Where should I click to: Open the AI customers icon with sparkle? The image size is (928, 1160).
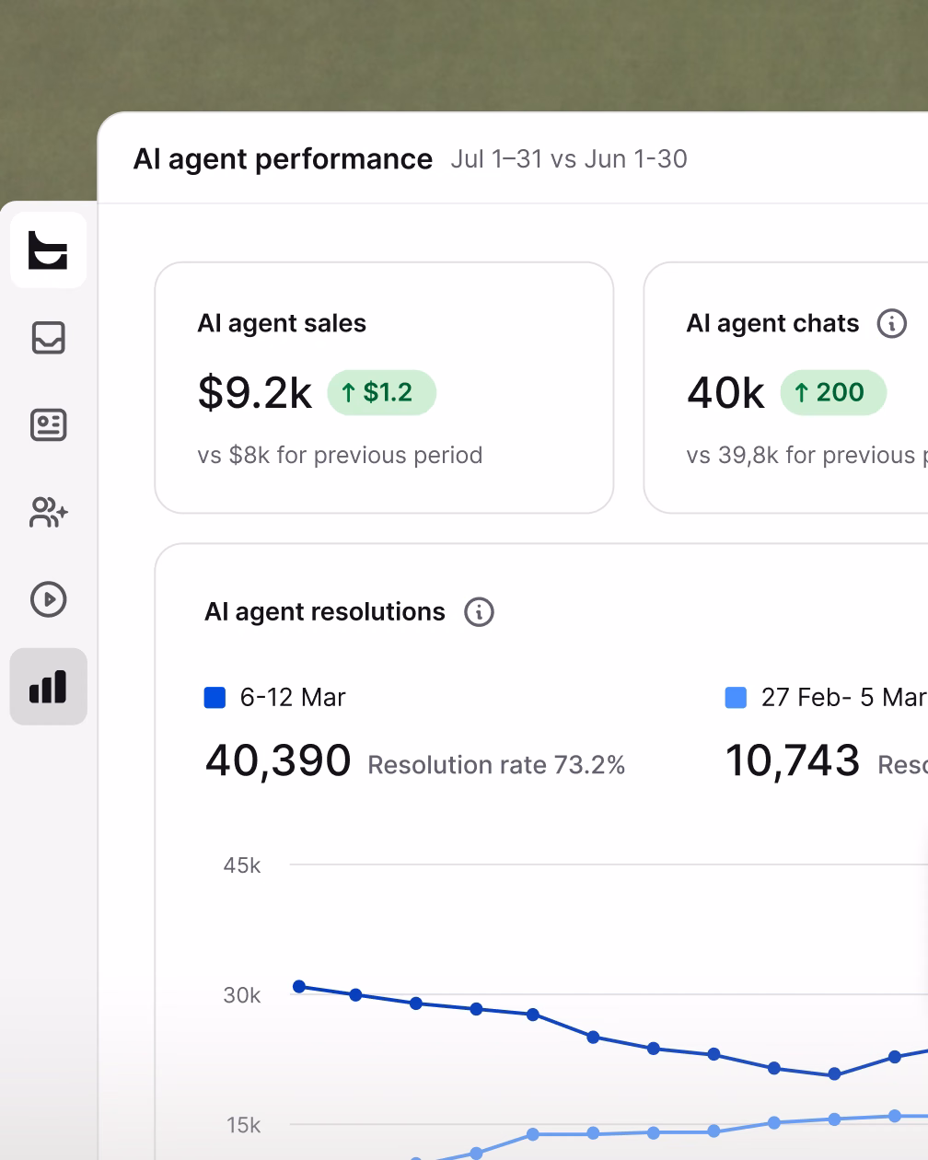(48, 512)
